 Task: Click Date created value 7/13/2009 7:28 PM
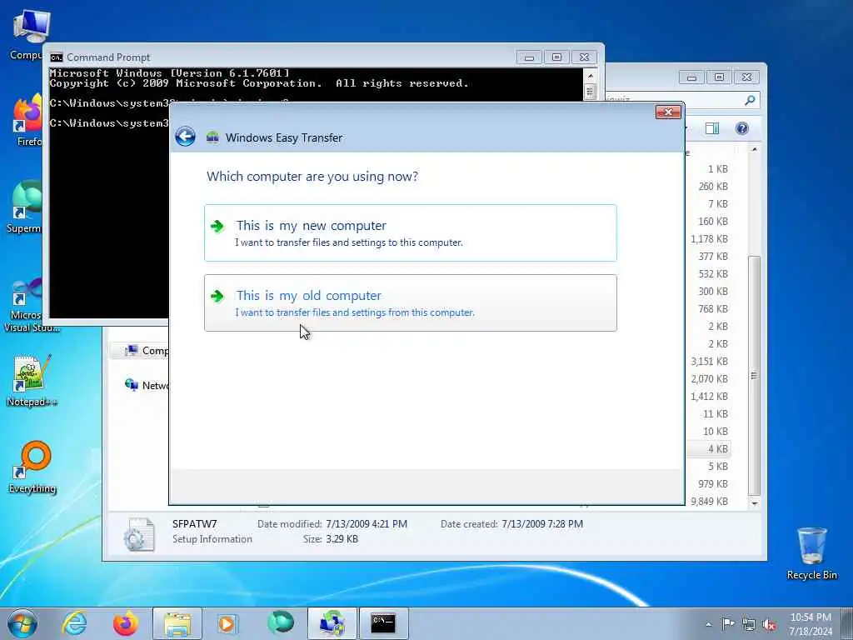(x=541, y=523)
